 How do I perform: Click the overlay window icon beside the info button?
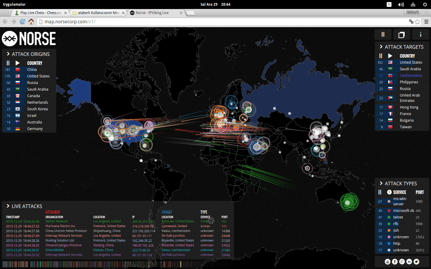tap(402, 35)
